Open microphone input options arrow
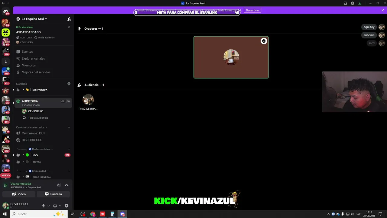 [x=48, y=206]
